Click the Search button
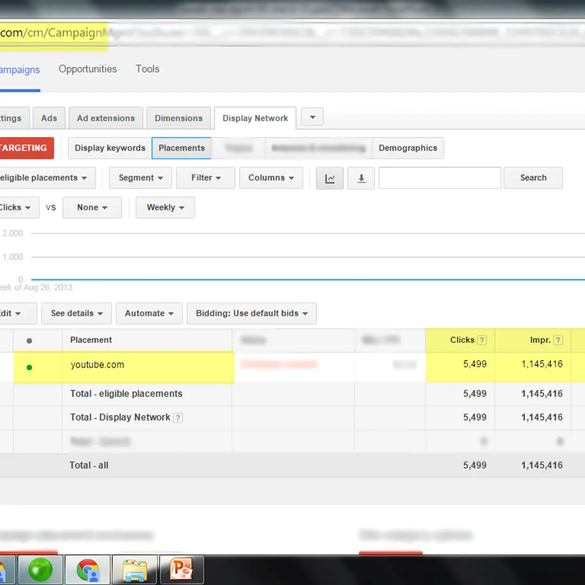Image resolution: width=585 pixels, height=585 pixels. [533, 178]
